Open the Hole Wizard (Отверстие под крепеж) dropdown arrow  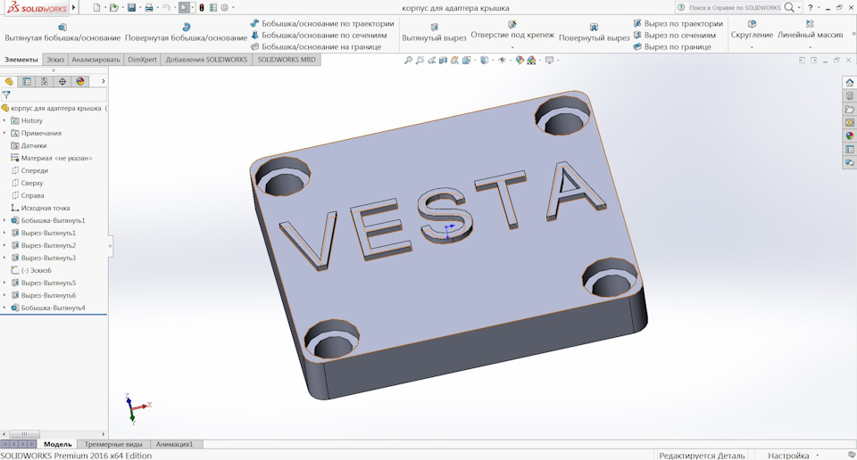pos(512,47)
